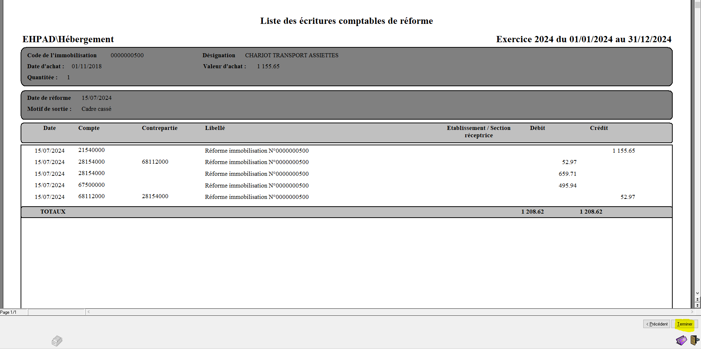The height and width of the screenshot is (349, 701).
Task: Click the next page double-arrow down button
Action: pos(697,305)
